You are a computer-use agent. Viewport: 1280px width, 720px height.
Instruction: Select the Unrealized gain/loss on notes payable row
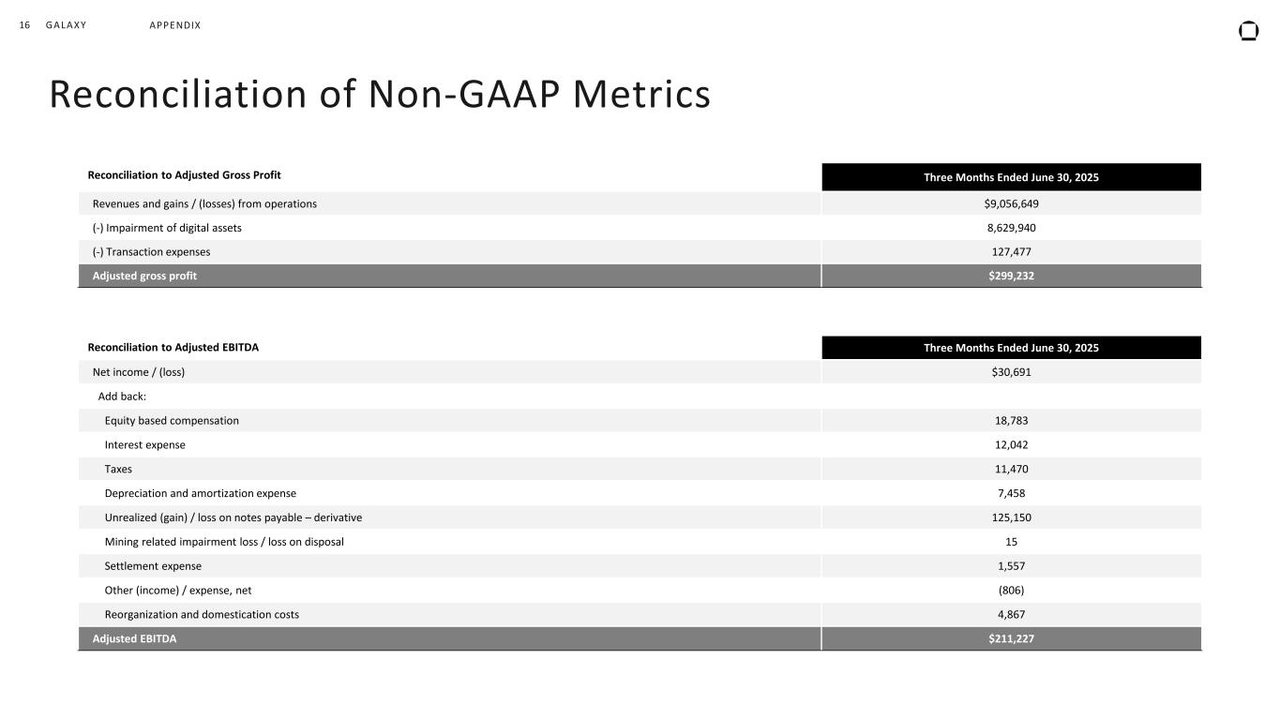pyautogui.click(x=233, y=518)
